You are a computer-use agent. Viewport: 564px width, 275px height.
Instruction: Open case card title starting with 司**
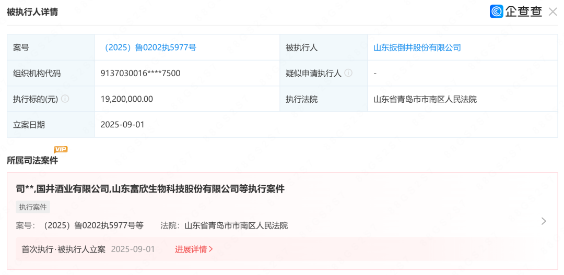click(150, 189)
